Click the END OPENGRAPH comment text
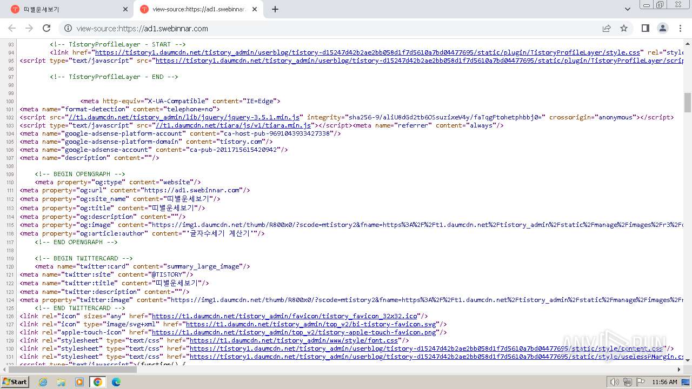Screen dimensions: 692x389 click(76, 242)
